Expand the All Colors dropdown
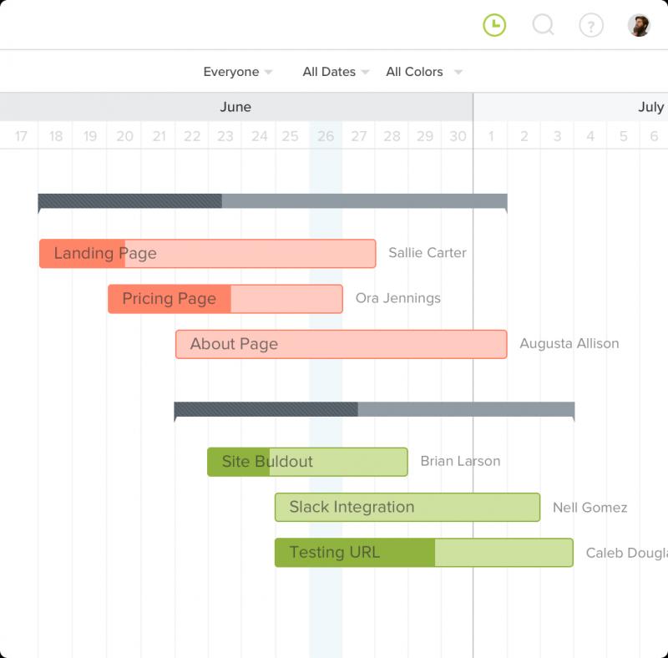 pyautogui.click(x=424, y=72)
